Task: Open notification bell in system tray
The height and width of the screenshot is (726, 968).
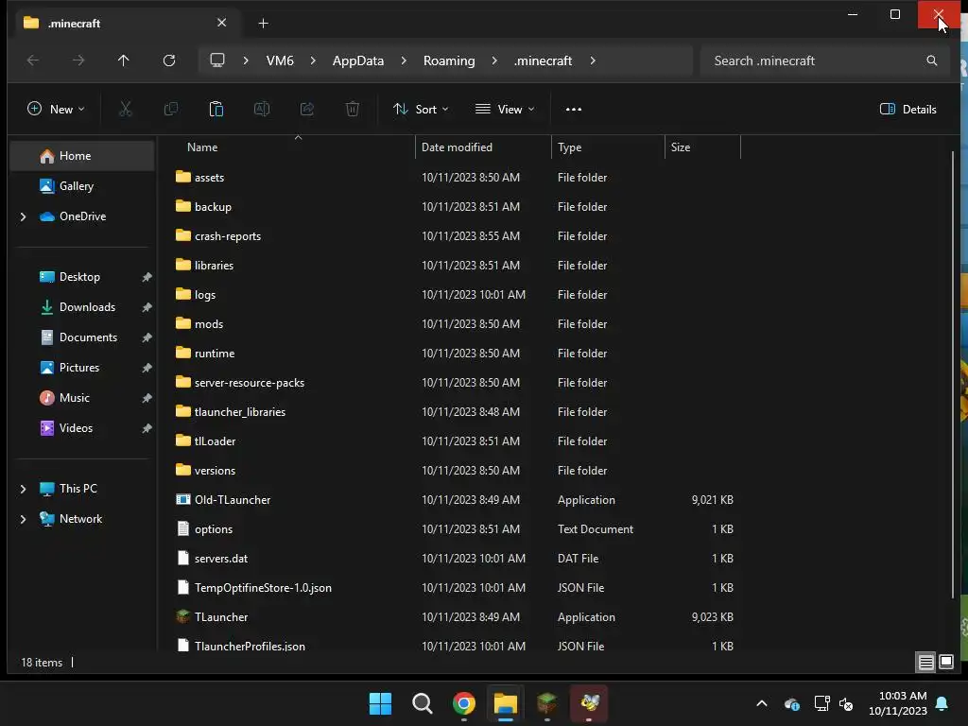Action: [942, 703]
